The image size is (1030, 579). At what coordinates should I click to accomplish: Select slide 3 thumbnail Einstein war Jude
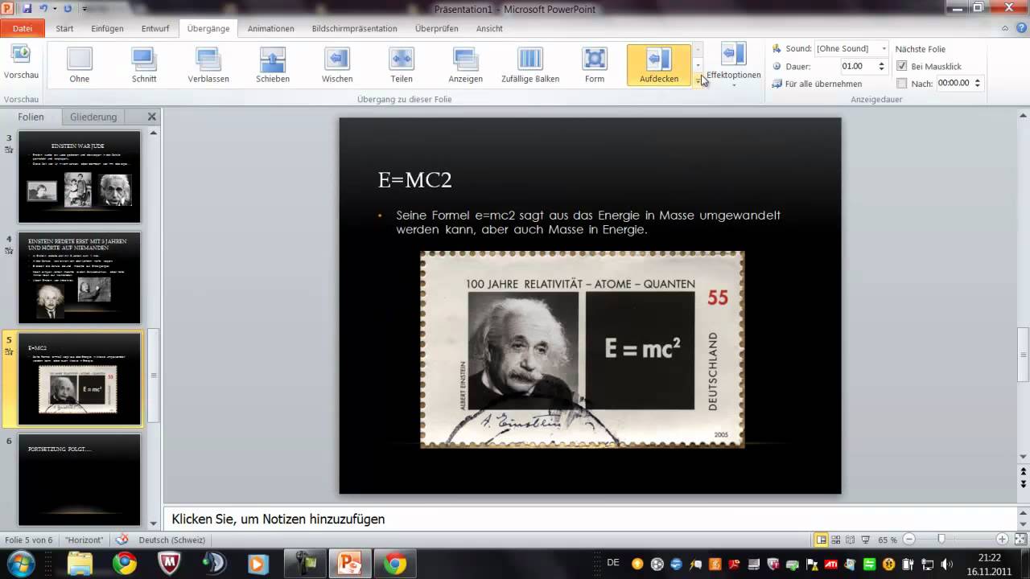[x=80, y=177]
